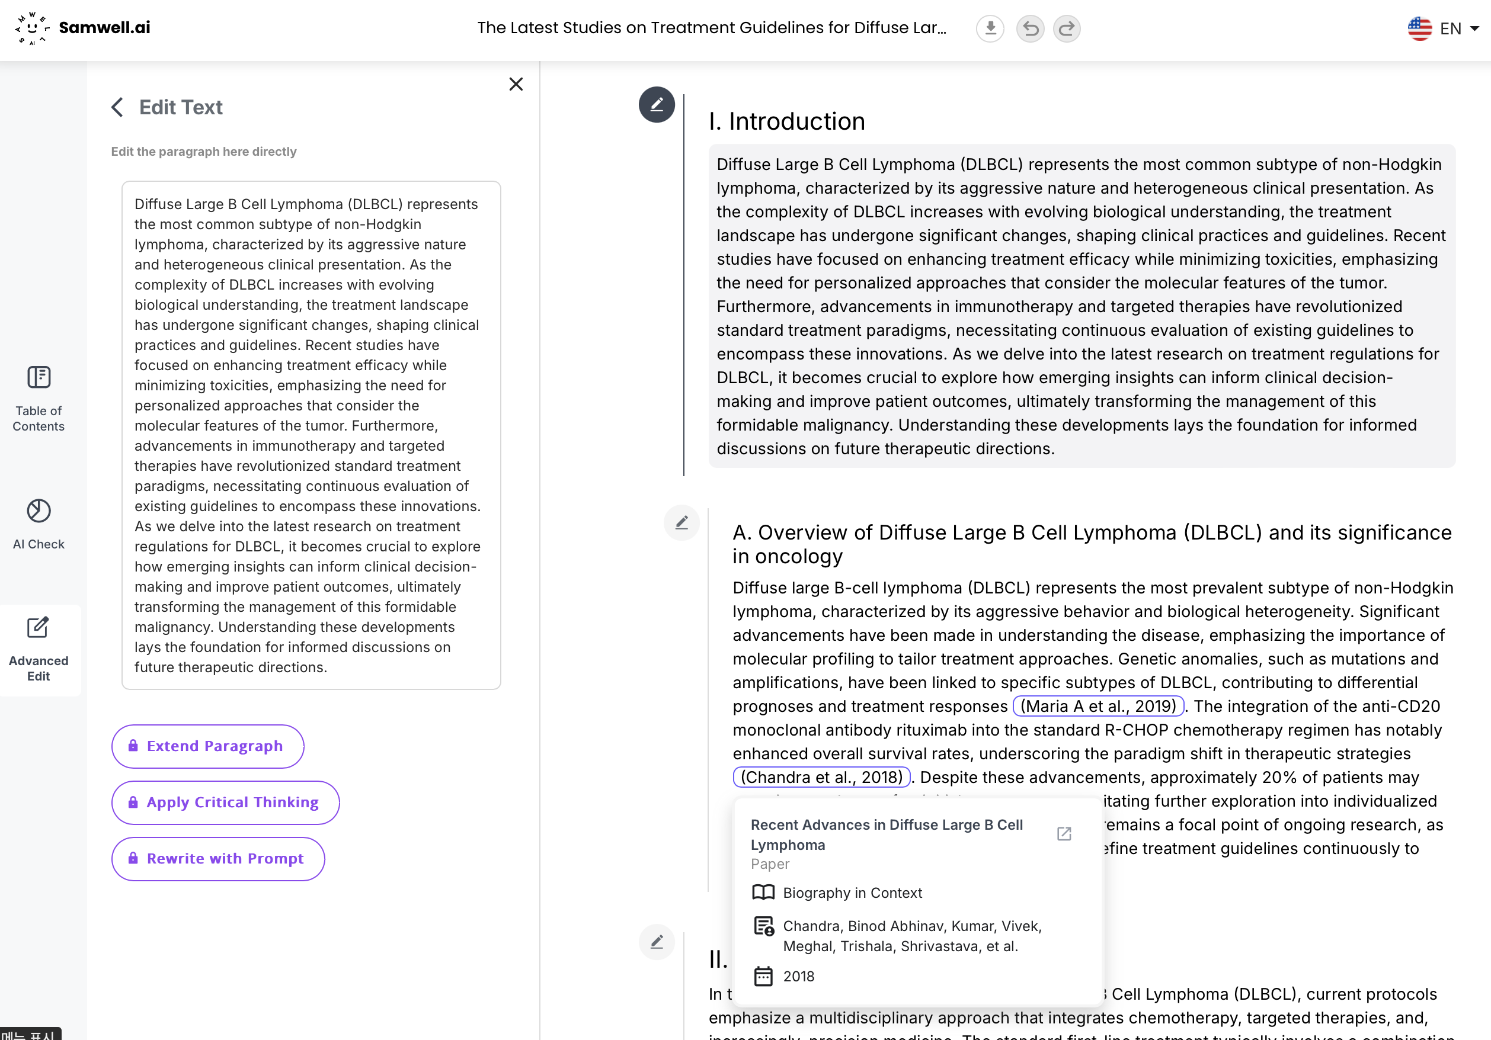Click inside the paragraph edit text area
This screenshot has height=1040, width=1491.
tap(311, 435)
